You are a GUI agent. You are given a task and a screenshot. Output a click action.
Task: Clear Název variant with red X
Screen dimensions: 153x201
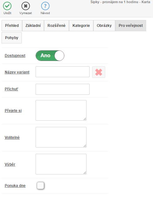(x=99, y=72)
